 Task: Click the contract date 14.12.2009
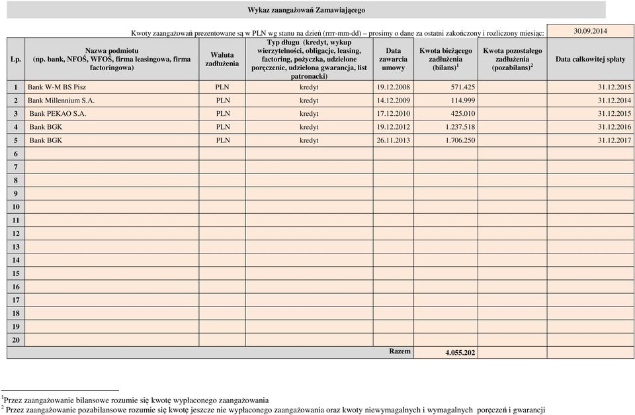pos(393,101)
